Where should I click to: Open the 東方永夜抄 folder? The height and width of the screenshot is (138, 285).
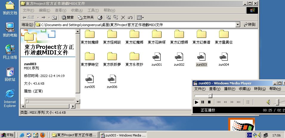[x=134, y=59]
